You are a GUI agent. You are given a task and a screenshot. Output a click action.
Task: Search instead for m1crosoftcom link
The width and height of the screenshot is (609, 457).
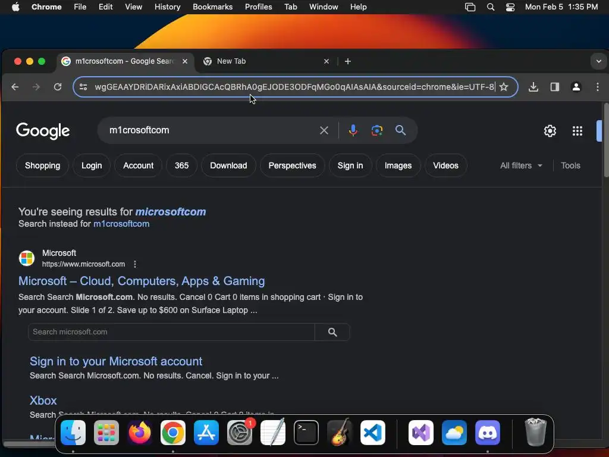click(121, 224)
